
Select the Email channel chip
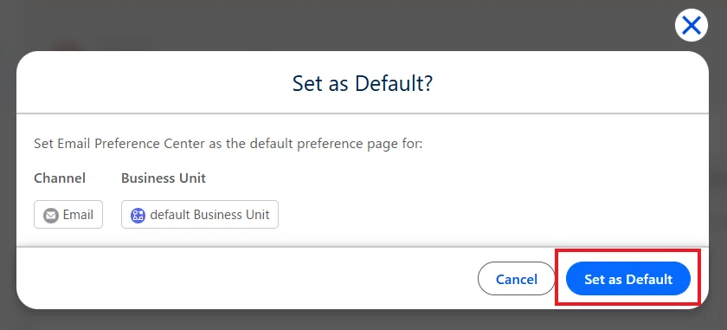coord(68,215)
